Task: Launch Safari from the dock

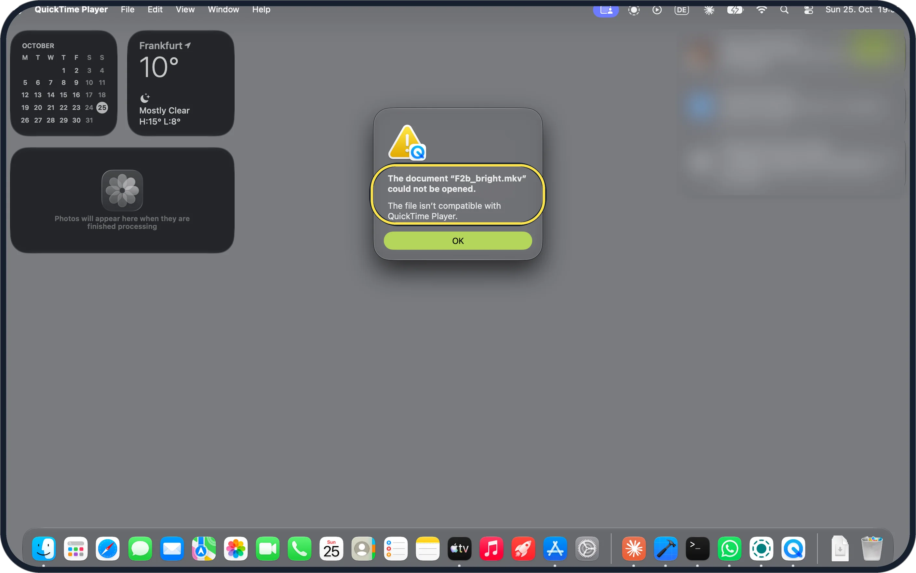Action: [x=108, y=548]
